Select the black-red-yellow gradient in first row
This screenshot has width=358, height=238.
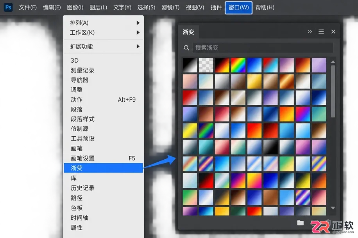(x=222, y=65)
